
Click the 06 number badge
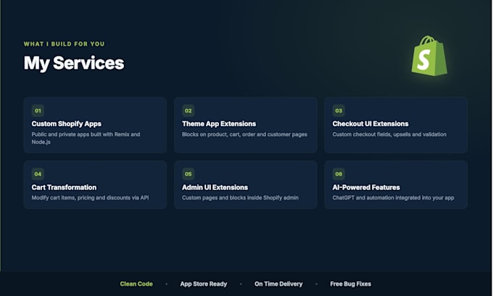tap(339, 174)
